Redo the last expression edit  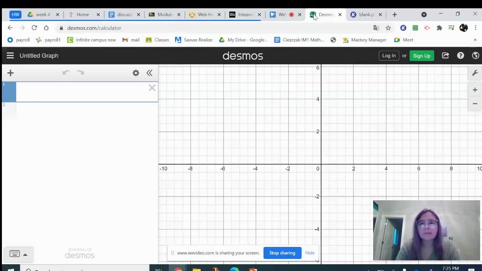[80, 73]
